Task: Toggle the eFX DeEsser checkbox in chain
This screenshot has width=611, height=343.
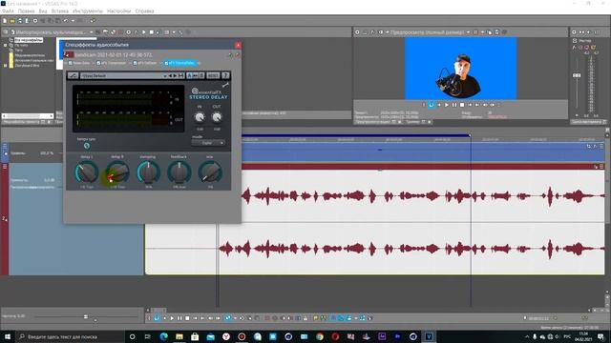Action: [x=135, y=63]
